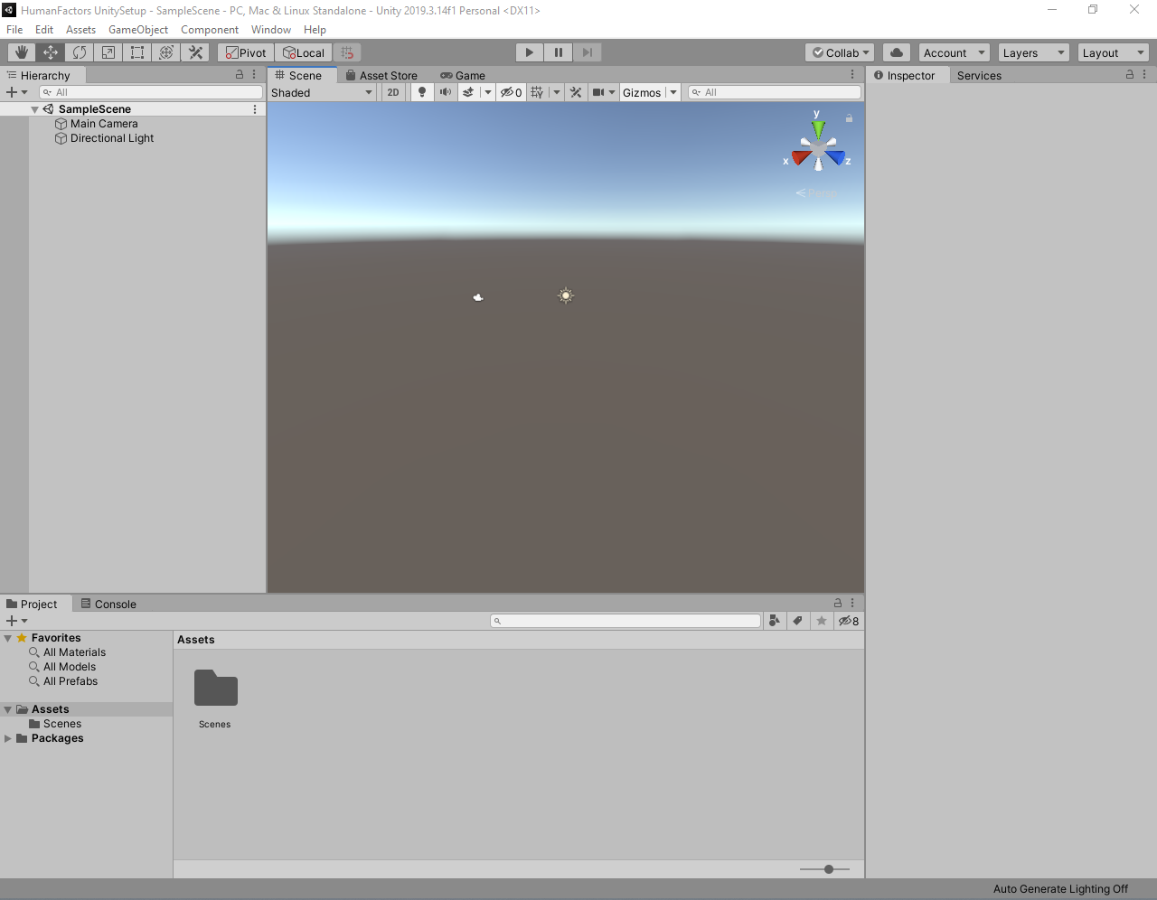The height and width of the screenshot is (900, 1157).
Task: Select the camera gizmo in scene
Action: (478, 297)
